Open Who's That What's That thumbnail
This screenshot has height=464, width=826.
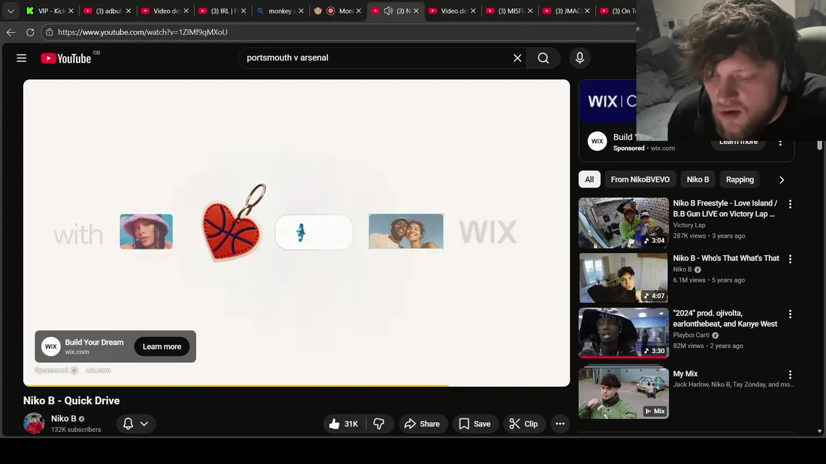pyautogui.click(x=623, y=278)
